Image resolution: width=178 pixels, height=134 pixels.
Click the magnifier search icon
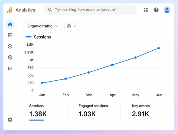(x=50, y=10)
